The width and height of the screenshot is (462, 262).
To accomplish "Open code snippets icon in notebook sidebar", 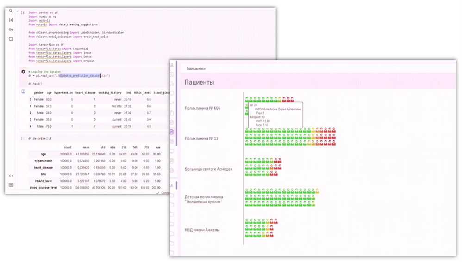I will point(11,176).
